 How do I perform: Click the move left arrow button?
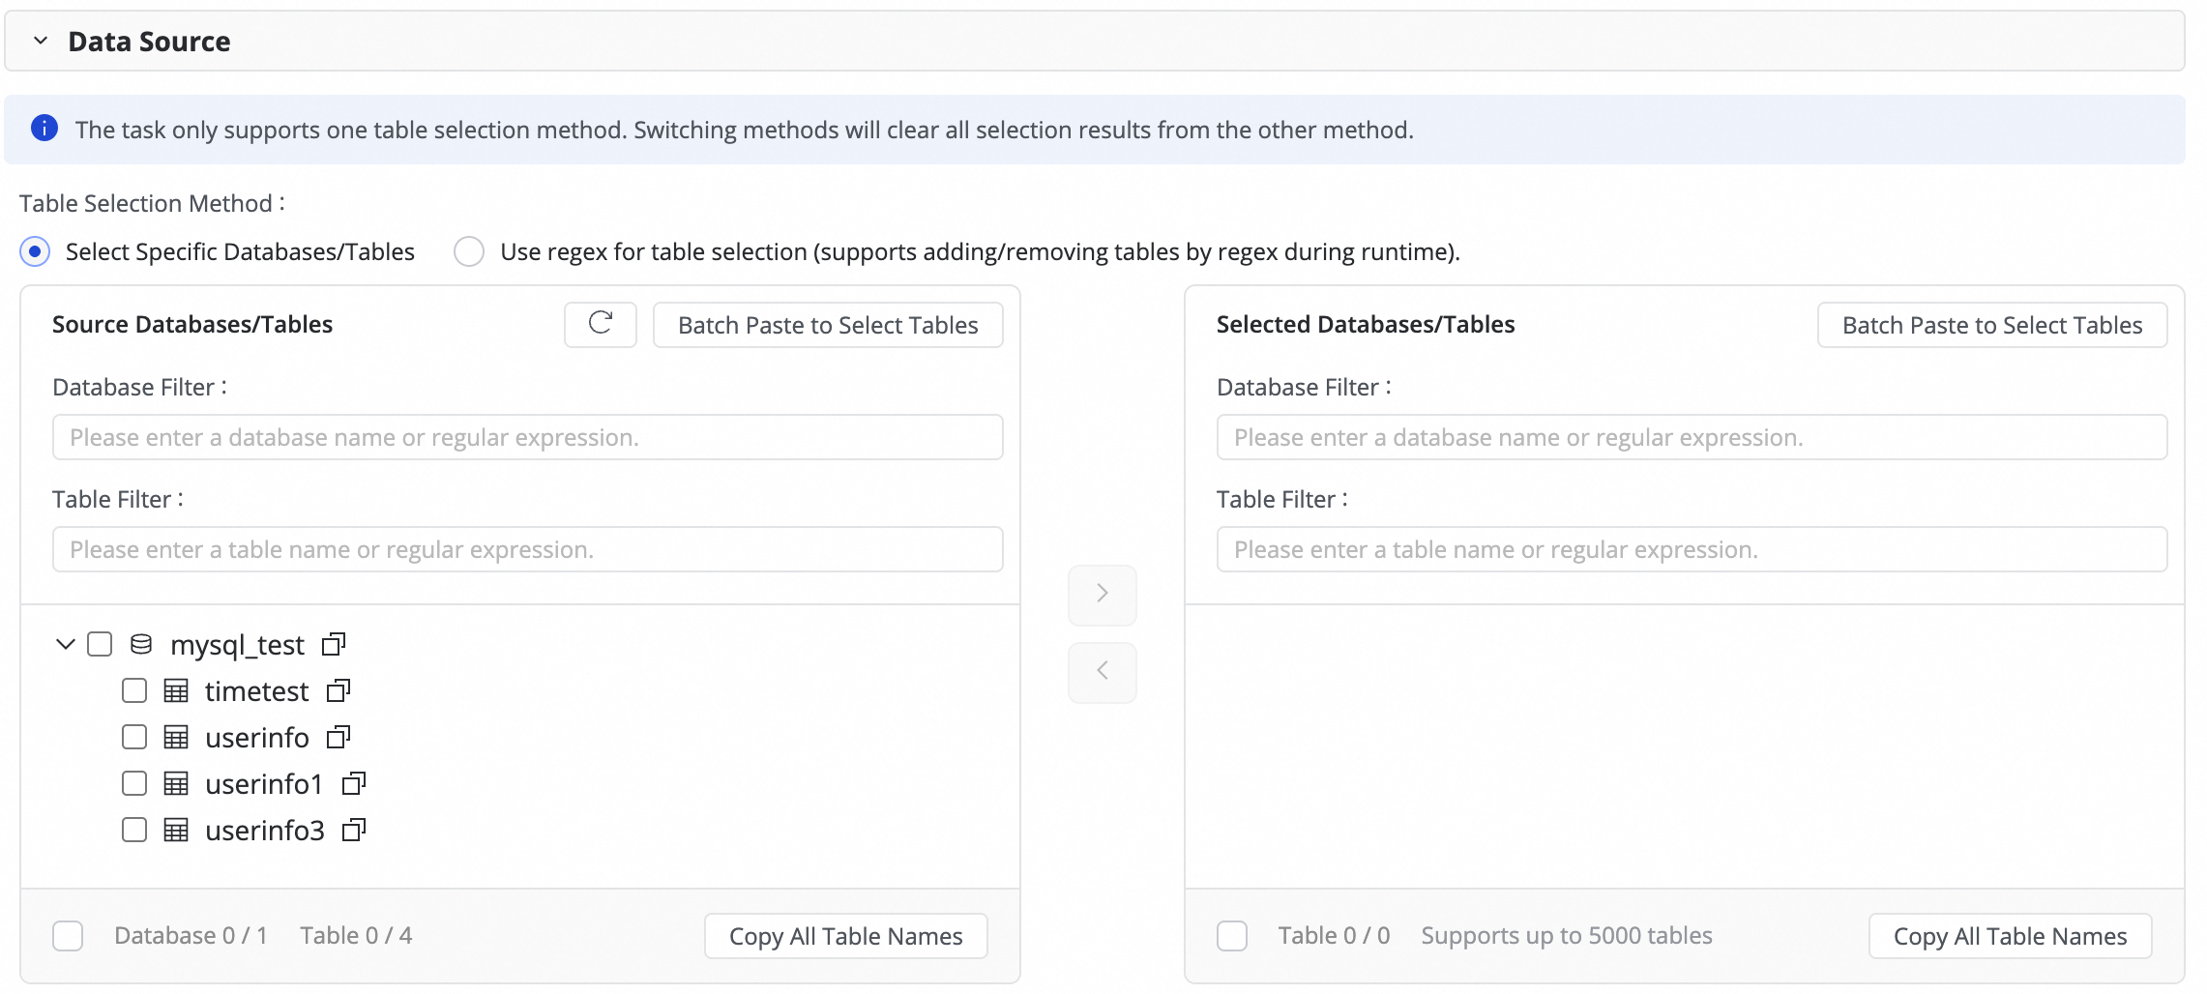click(x=1102, y=671)
